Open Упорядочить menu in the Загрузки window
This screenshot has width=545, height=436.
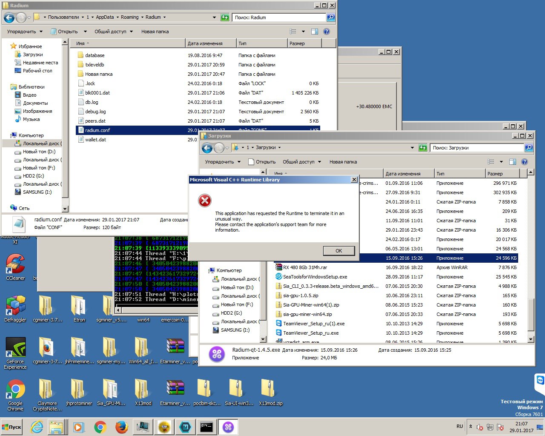pos(223,162)
